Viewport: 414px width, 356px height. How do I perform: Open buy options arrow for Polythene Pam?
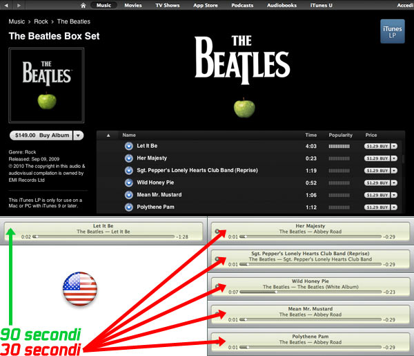pos(395,207)
